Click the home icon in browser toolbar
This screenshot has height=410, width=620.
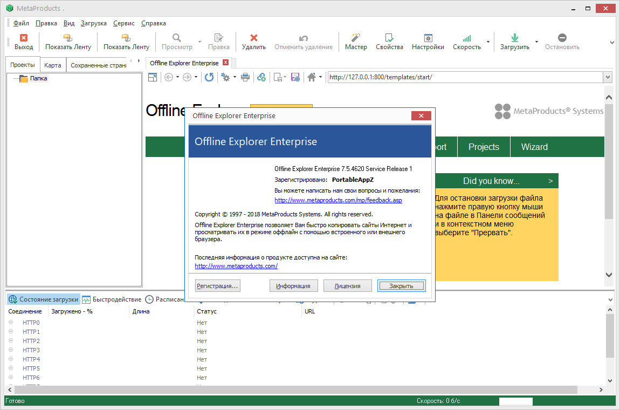[312, 77]
